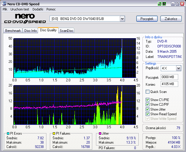
Task: Switch to the Benchmark tab
Action: point(13,31)
